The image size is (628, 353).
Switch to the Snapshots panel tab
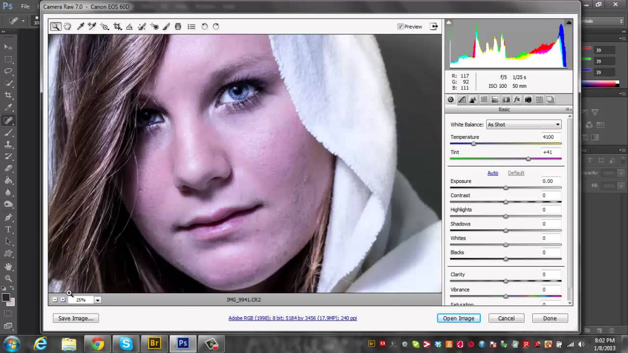point(550,100)
